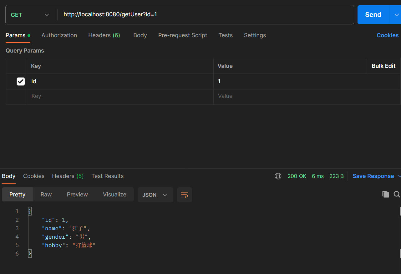Click the request URL input field
Screen dimensions: 401x274
(203, 14)
